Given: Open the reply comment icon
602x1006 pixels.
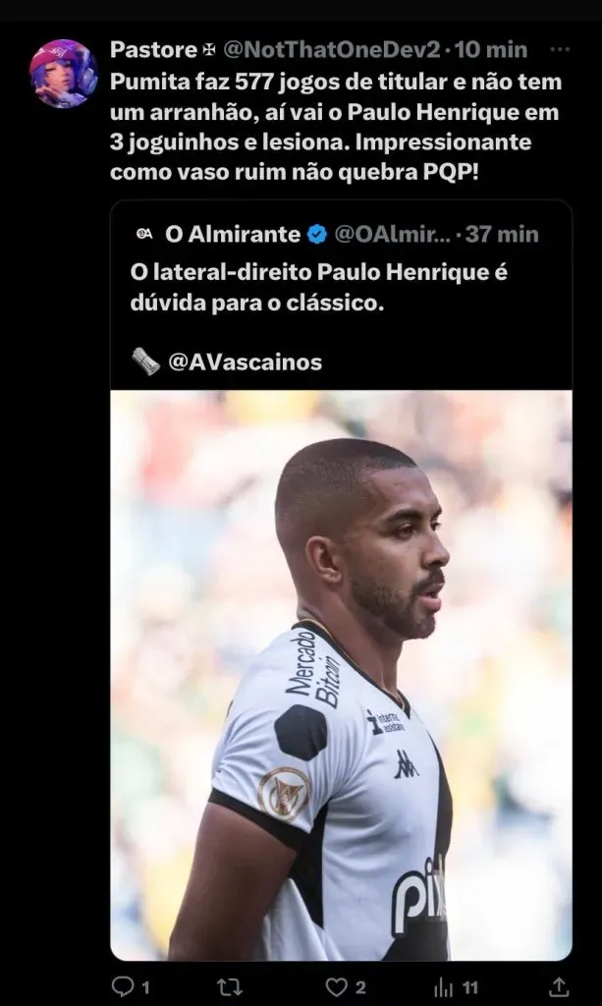Looking at the screenshot, I should pyautogui.click(x=121, y=986).
